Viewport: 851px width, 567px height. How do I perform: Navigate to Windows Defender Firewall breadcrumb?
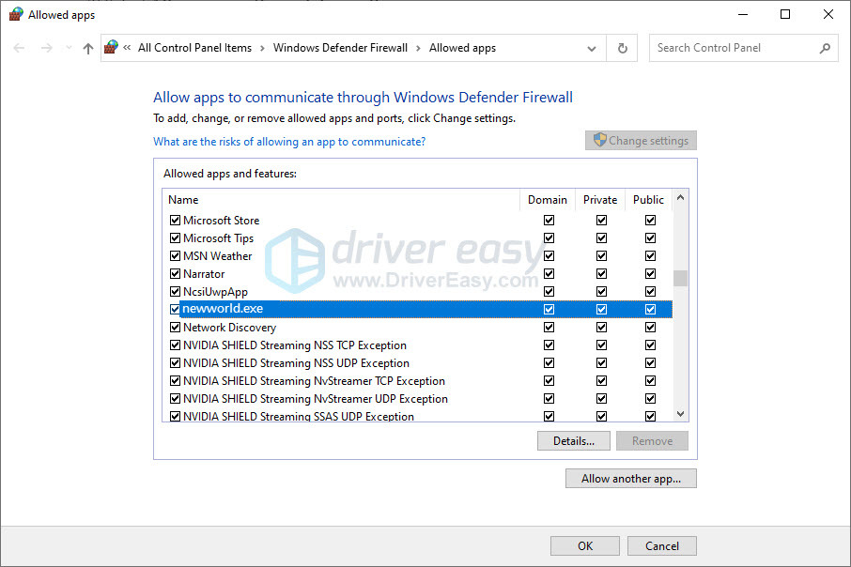[340, 48]
